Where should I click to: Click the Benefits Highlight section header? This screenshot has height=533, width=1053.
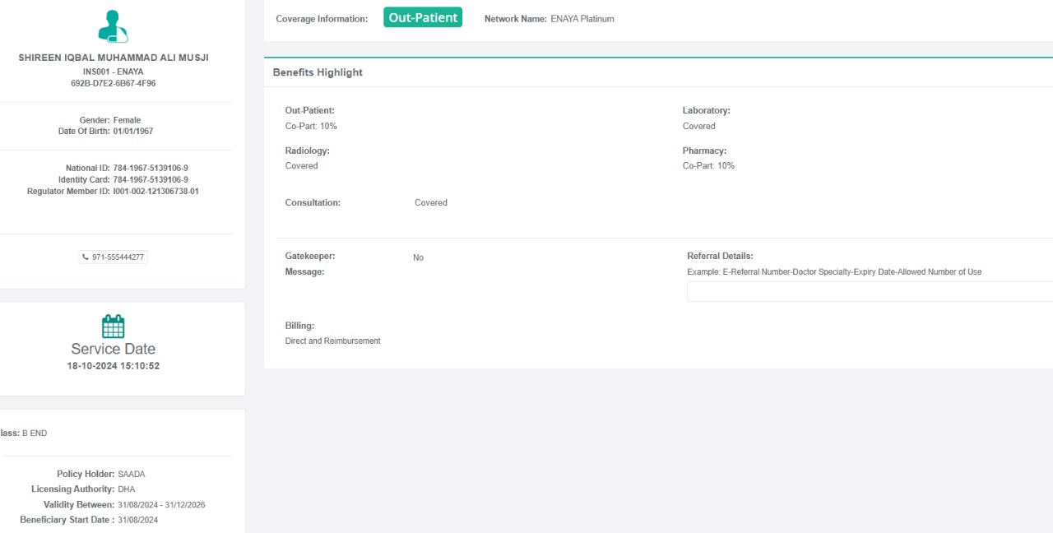click(x=318, y=72)
